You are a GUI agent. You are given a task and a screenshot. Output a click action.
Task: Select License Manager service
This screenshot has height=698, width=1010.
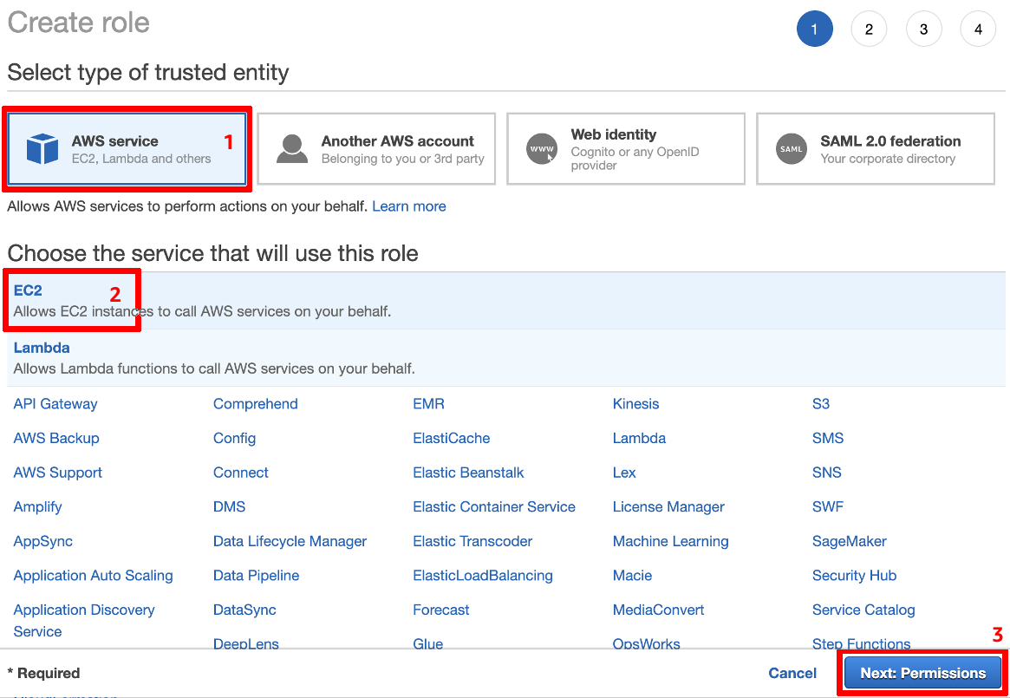click(x=668, y=506)
